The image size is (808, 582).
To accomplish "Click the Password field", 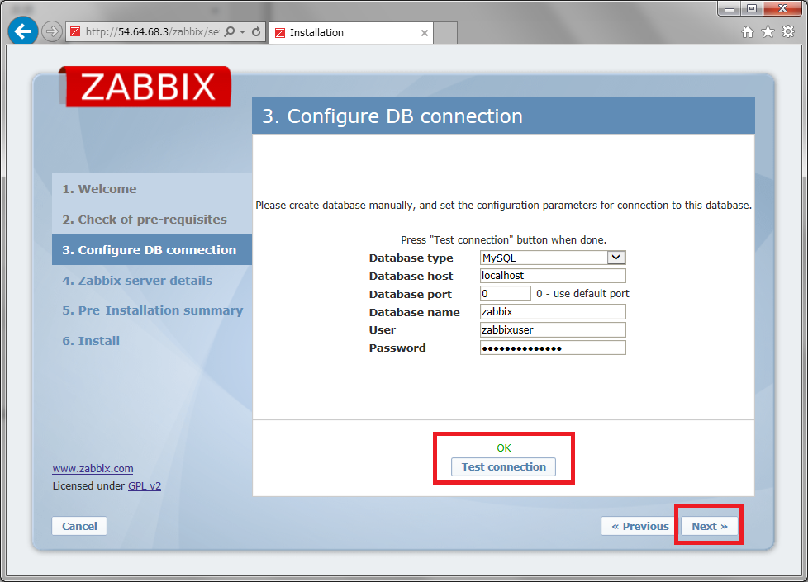I will coord(553,348).
